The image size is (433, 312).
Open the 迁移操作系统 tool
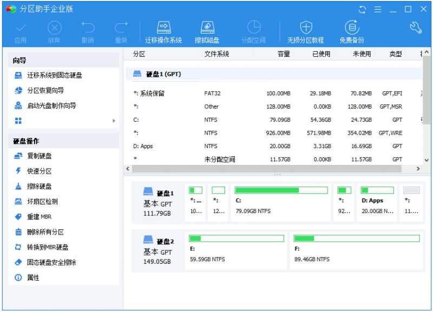click(x=163, y=30)
